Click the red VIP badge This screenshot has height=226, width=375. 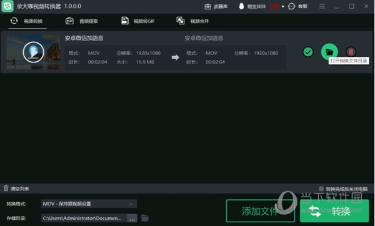pos(274,7)
